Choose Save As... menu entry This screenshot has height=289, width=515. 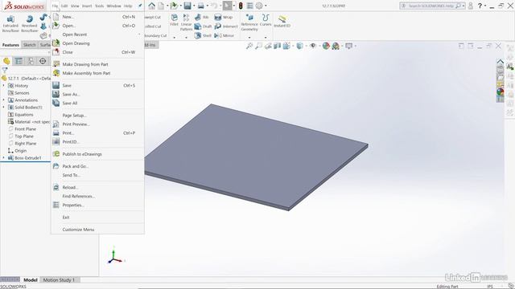[97, 94]
